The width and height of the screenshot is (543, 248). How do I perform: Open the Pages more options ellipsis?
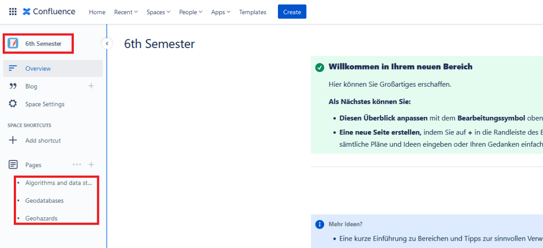77,165
